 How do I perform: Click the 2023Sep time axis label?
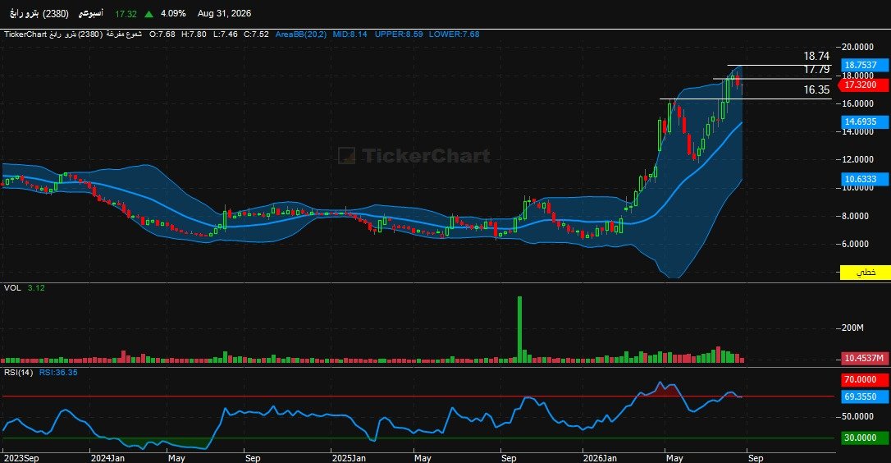click(21, 458)
